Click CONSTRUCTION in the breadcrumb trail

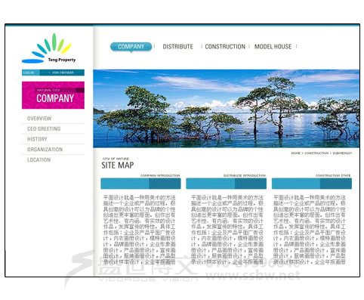pyautogui.click(x=316, y=153)
